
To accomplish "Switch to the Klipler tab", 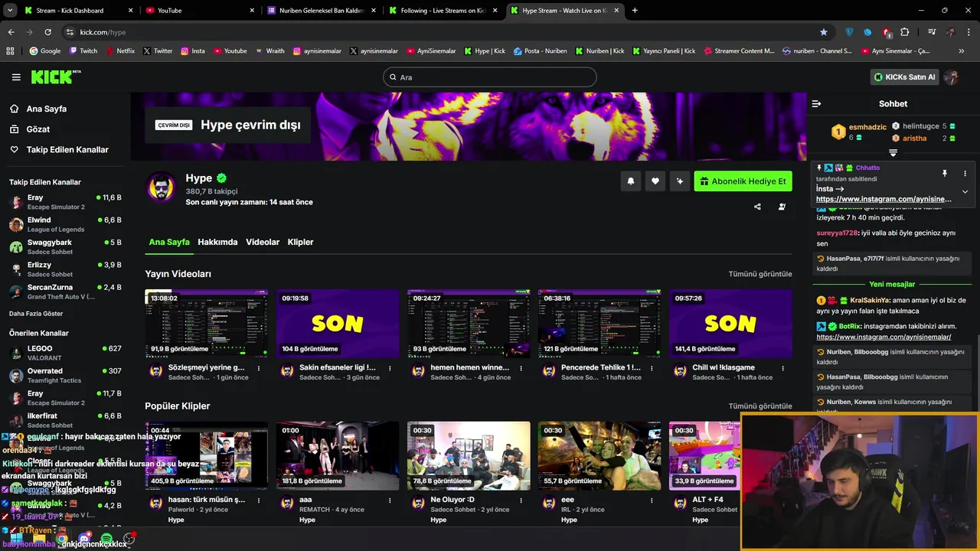I will tap(300, 242).
